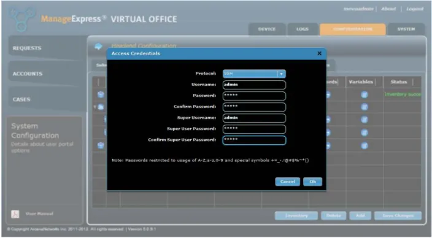Click Variables icon in Inventory success row
432x238 pixels.
click(364, 94)
